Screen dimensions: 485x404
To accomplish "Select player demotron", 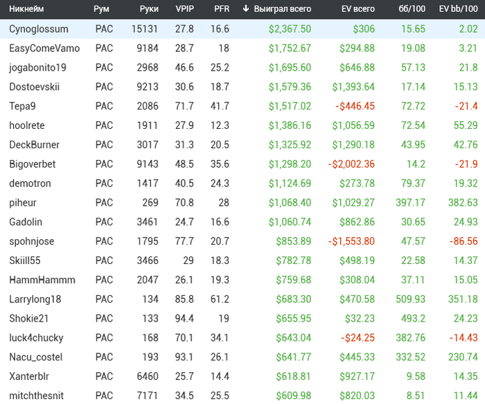I will [30, 184].
